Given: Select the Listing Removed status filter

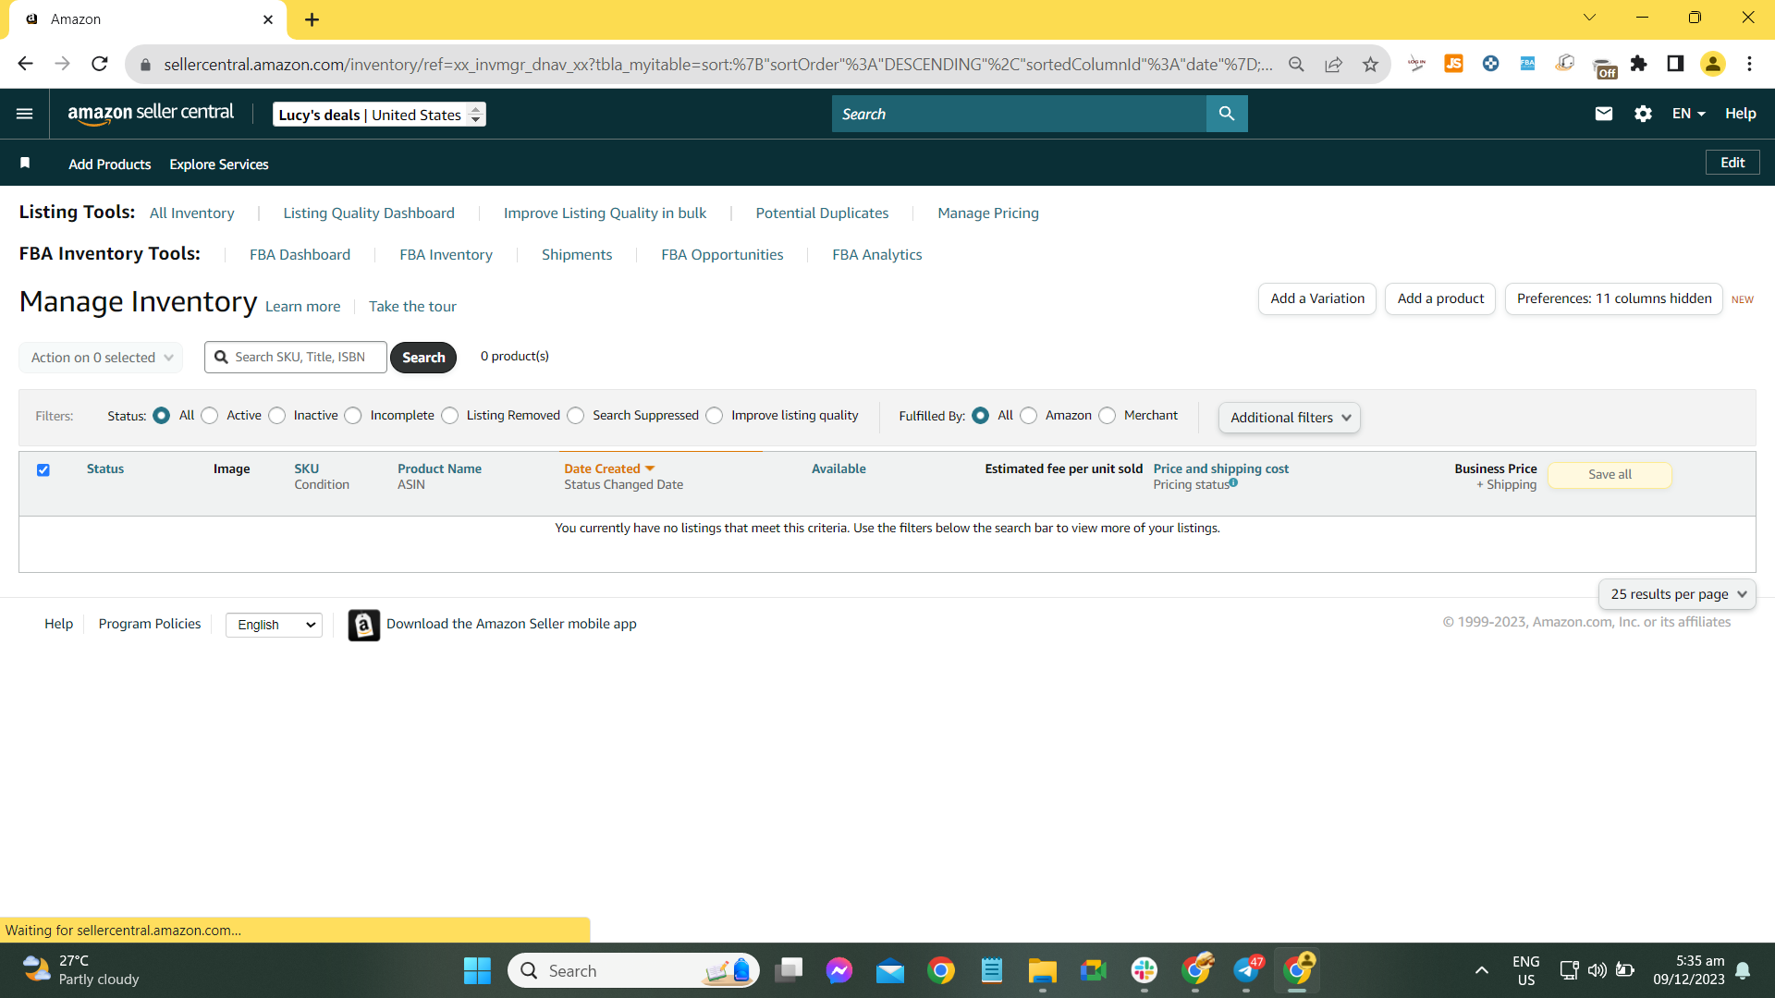Looking at the screenshot, I should coord(450,416).
